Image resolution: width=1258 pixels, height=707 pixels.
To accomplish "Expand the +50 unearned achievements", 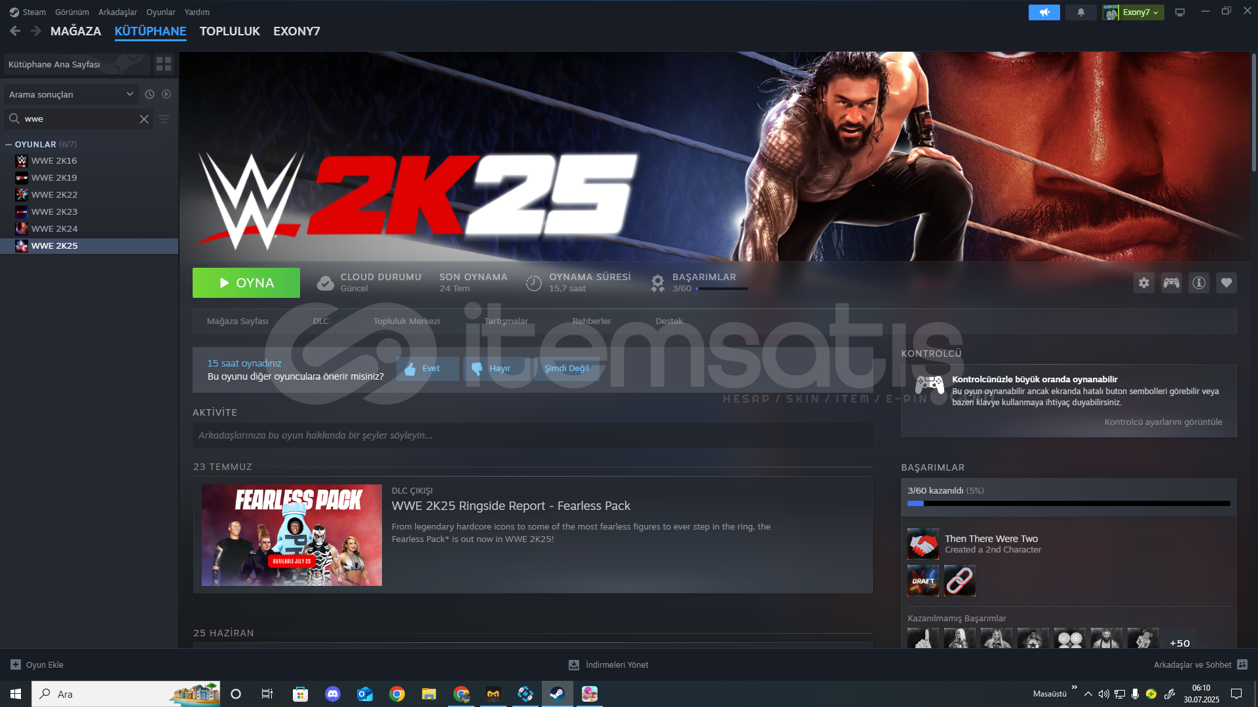I will point(1180,643).
